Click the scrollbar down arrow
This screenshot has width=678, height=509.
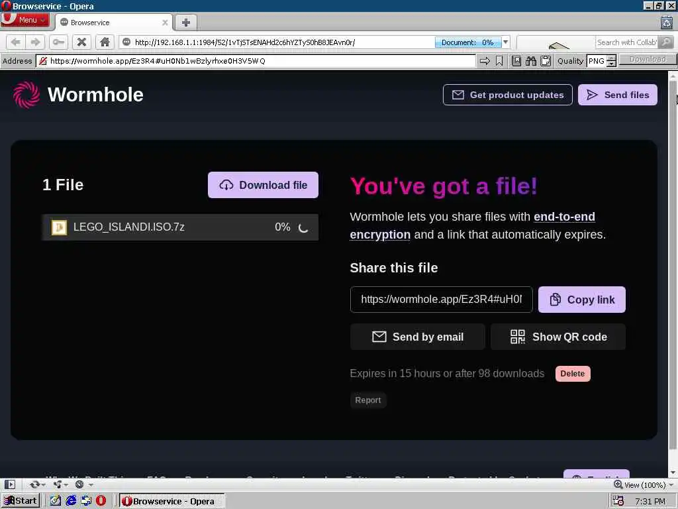tap(673, 473)
